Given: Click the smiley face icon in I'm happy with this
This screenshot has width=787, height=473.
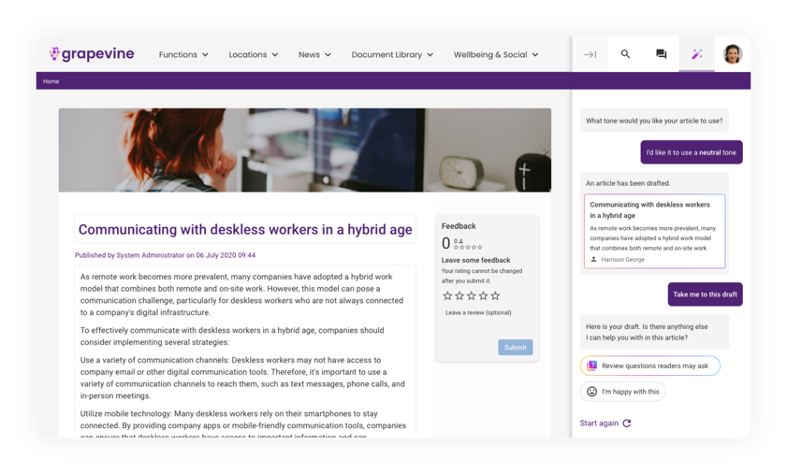Looking at the screenshot, I should (x=591, y=392).
